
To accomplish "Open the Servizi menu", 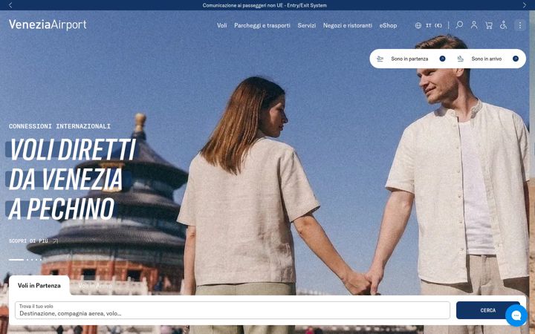I will coord(306,25).
